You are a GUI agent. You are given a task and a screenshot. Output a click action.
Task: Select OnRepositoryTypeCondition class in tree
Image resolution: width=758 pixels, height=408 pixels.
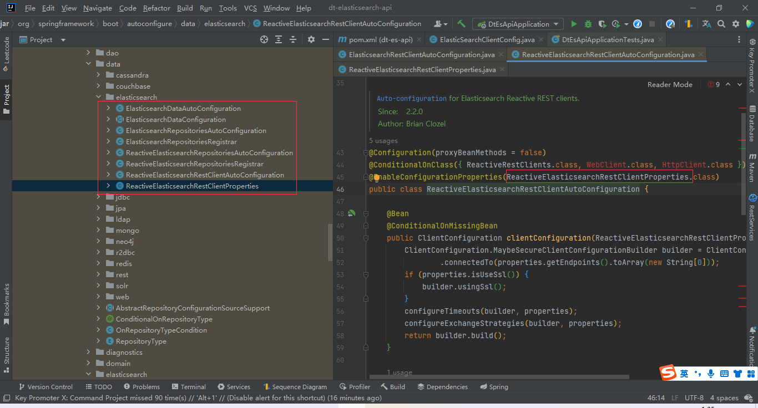click(x=161, y=330)
